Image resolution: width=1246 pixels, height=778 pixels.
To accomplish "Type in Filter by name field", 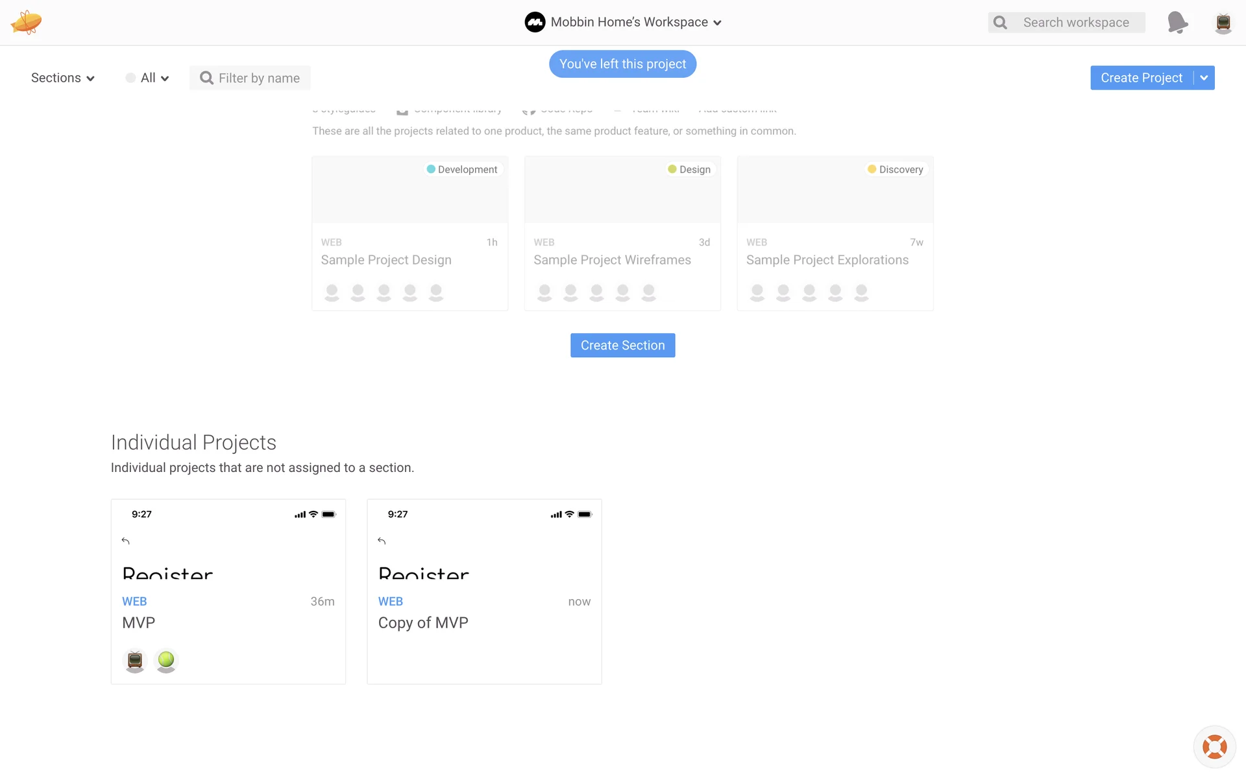I will coord(259,78).
